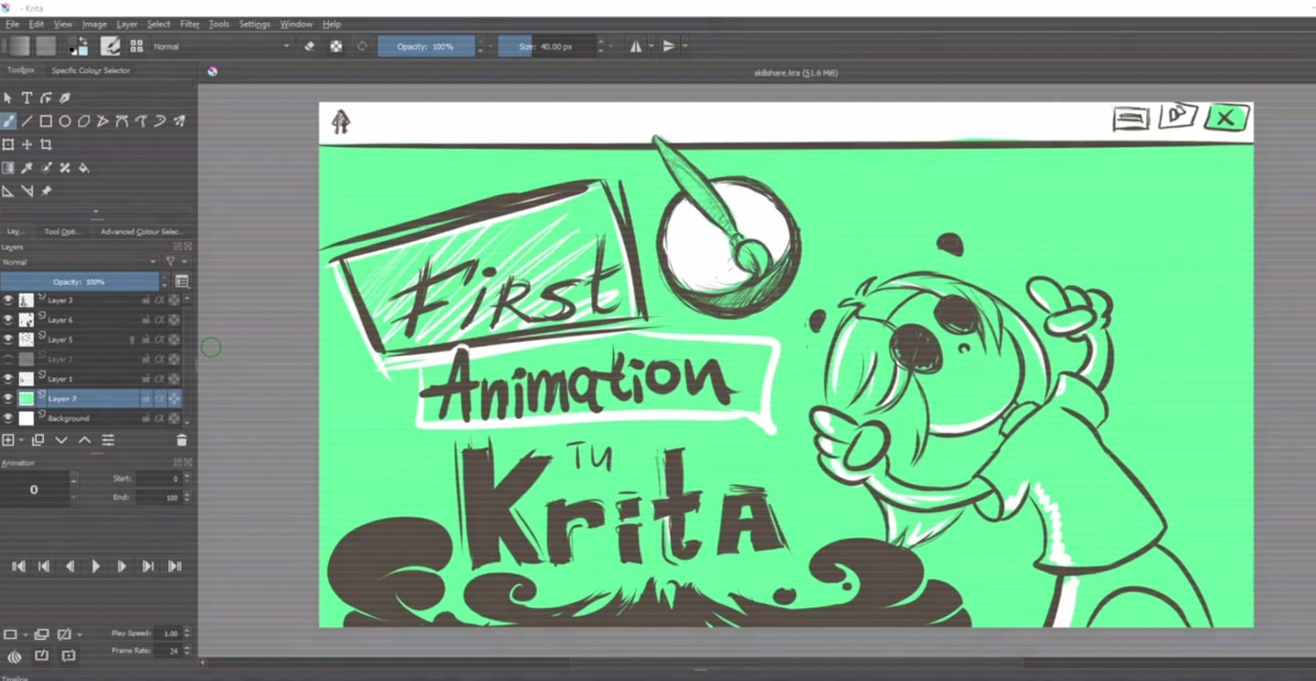This screenshot has height=681, width=1316.
Task: Switch to the Tool Options tab
Action: pyautogui.click(x=60, y=231)
